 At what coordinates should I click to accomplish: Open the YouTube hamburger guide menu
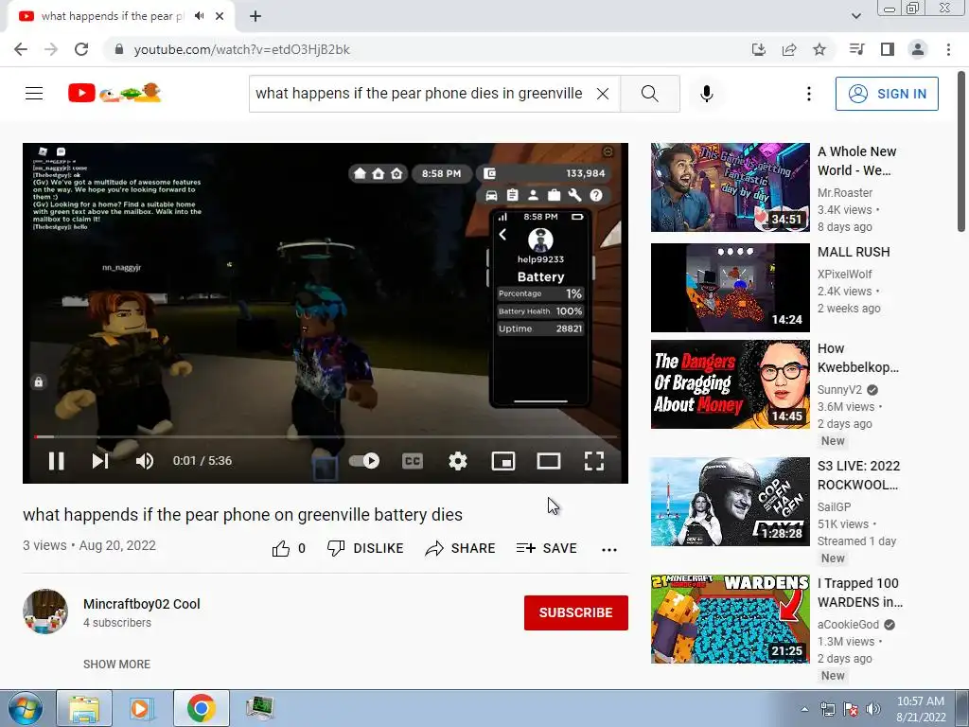[34, 94]
